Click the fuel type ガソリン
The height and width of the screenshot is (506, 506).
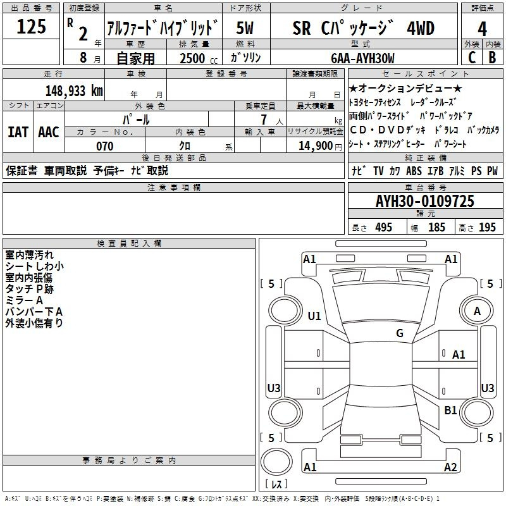point(245,58)
